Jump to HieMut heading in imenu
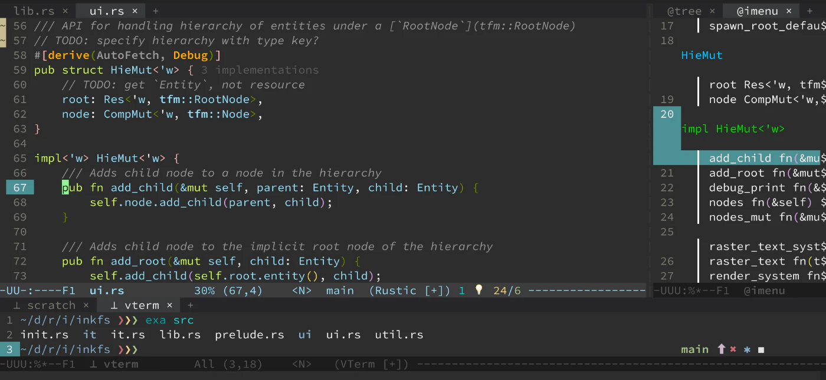The image size is (826, 380). coord(702,55)
